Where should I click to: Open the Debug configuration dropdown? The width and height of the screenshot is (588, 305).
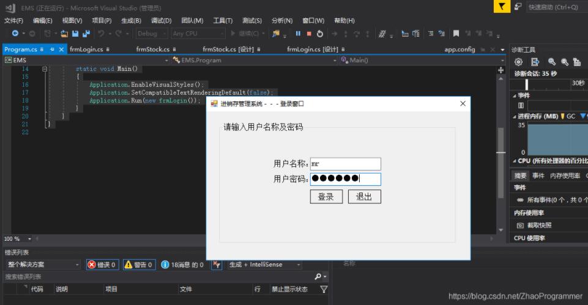click(x=152, y=34)
